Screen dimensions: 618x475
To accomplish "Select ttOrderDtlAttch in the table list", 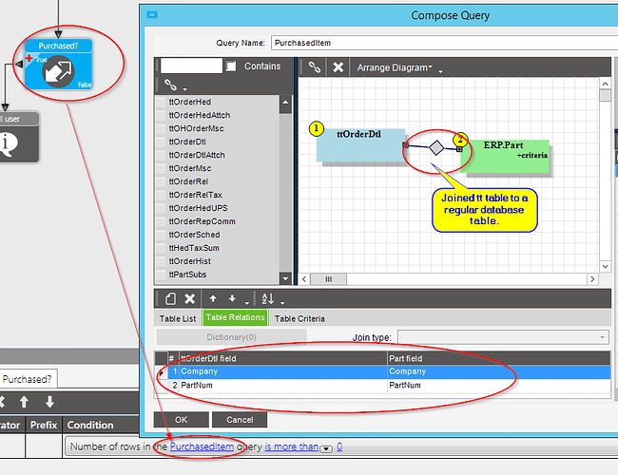I will tap(197, 155).
